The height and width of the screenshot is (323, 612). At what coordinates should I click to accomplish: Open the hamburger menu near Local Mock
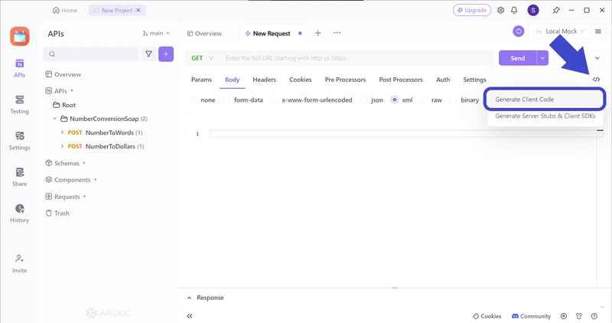[598, 31]
